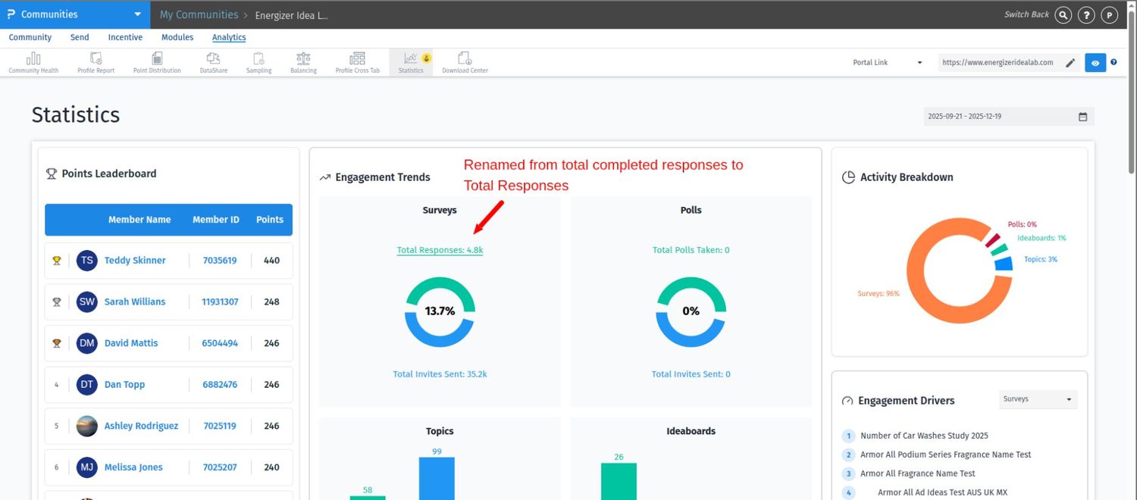Click the Activity Breakdown pie icon
The width and height of the screenshot is (1137, 500).
848,177
